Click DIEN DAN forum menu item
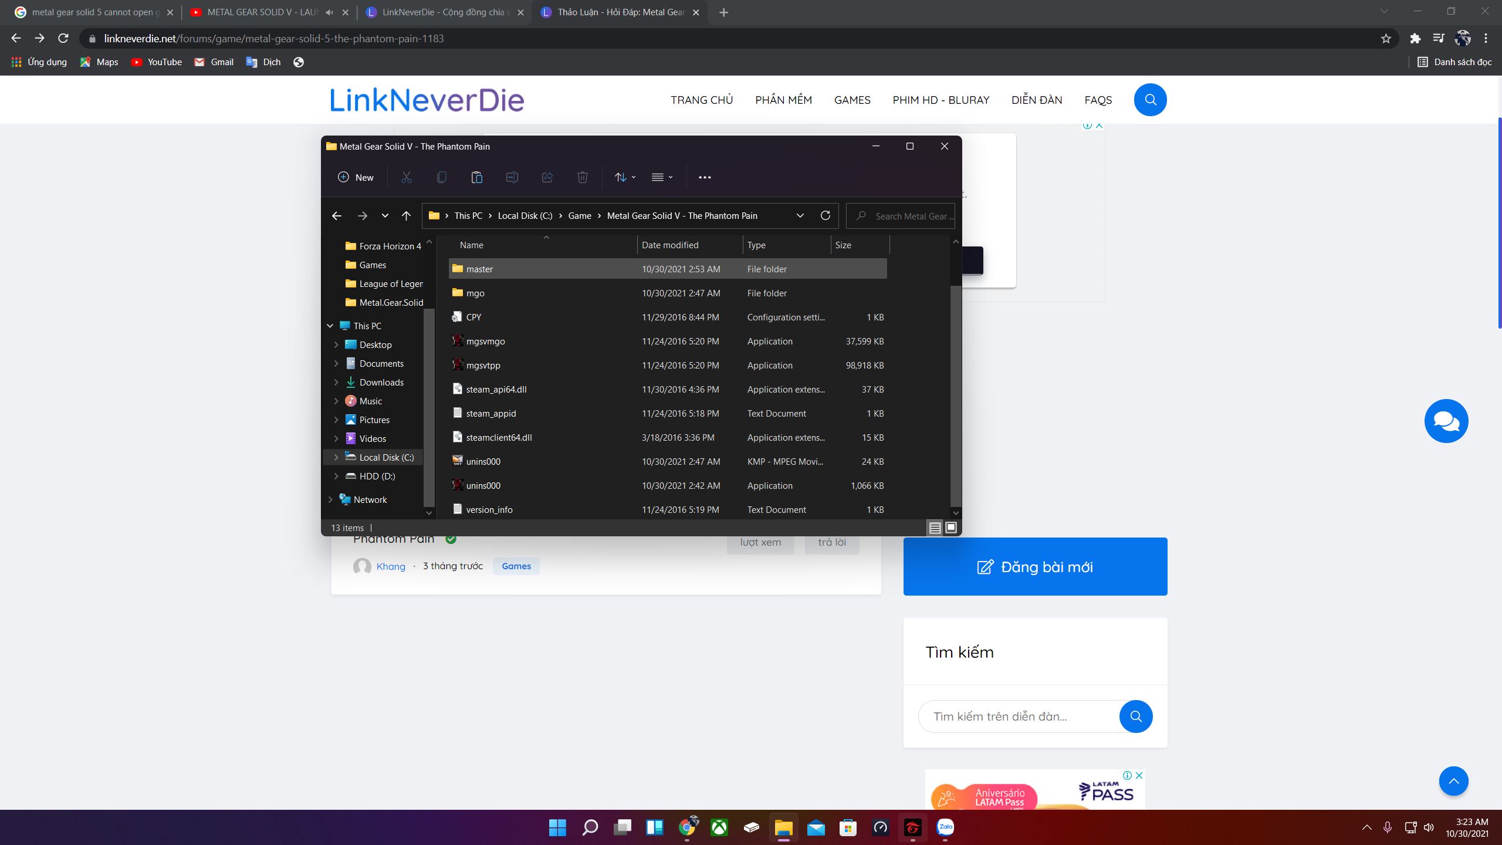1502x845 pixels. (1035, 99)
